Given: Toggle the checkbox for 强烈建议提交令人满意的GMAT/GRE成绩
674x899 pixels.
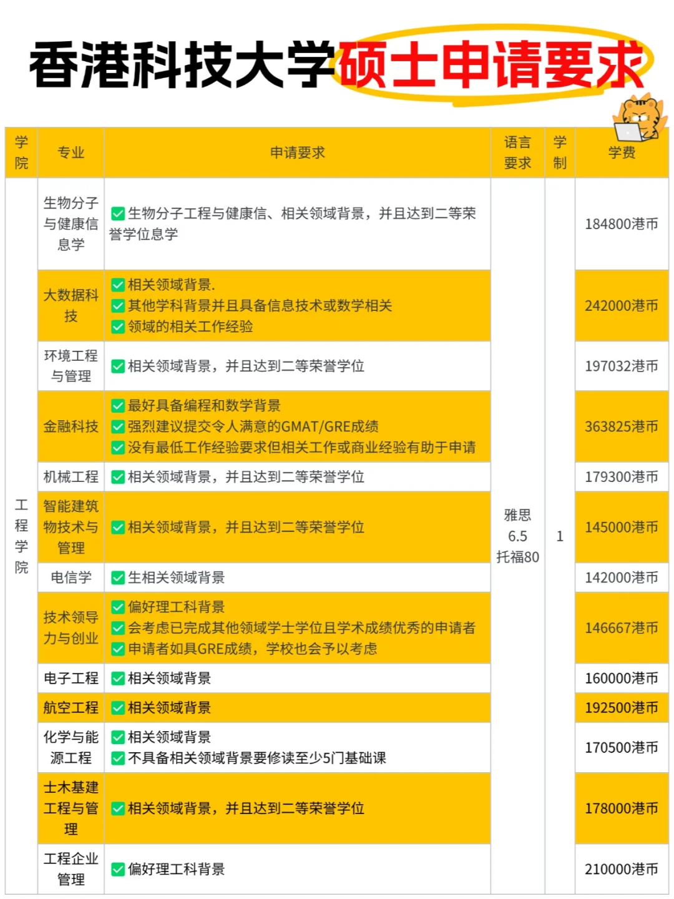Looking at the screenshot, I should [117, 426].
